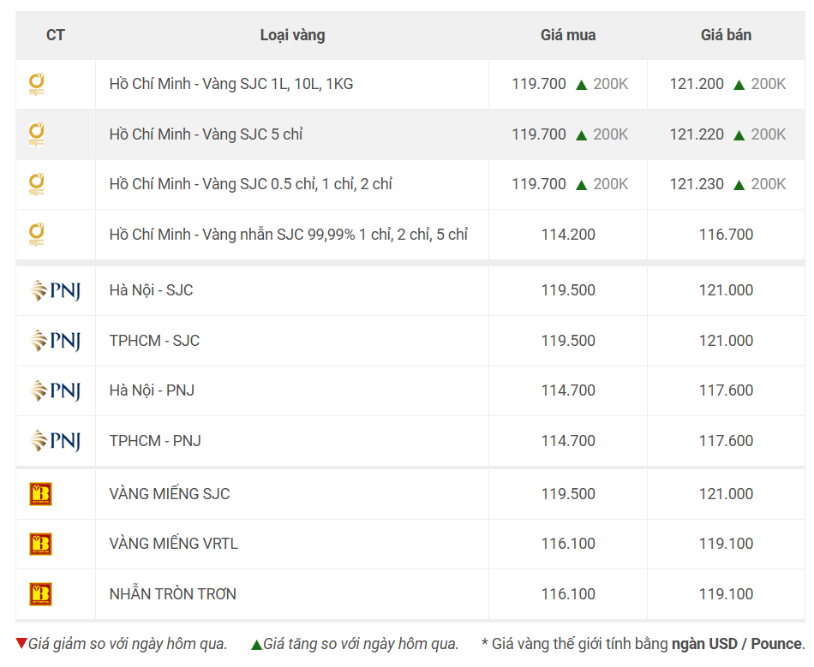Image resolution: width=814 pixels, height=667 pixels.
Task: Click Bảo Tín logo beside VÀNG MIẾNG SJC
Action: (40, 494)
